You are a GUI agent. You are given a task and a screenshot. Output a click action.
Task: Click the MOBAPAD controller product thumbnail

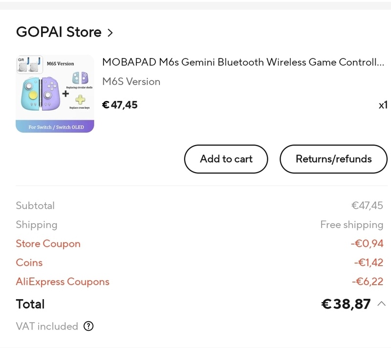(x=55, y=94)
